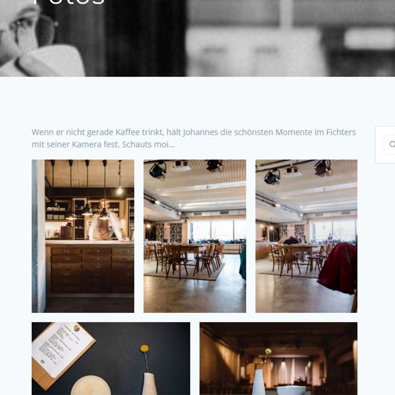Image resolution: width=395 pixels, height=395 pixels.
Task: Open the menu card and vase photo
Action: (111, 358)
